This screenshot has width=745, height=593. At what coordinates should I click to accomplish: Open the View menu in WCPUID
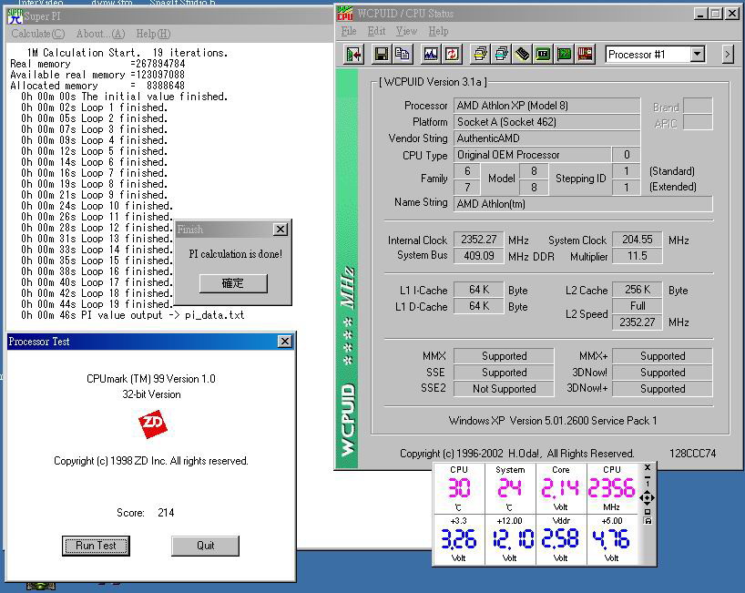(x=407, y=31)
